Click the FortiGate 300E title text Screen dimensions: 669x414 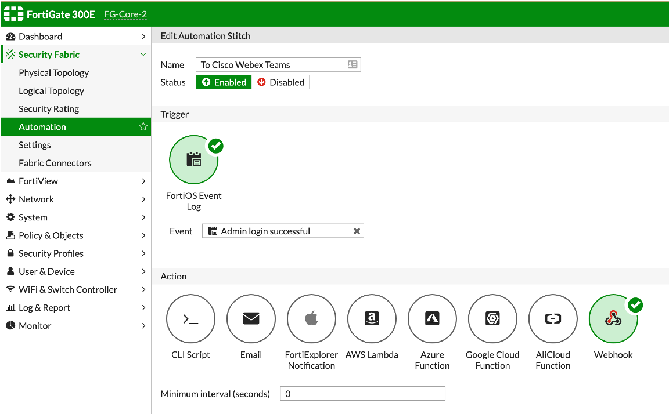[60, 14]
